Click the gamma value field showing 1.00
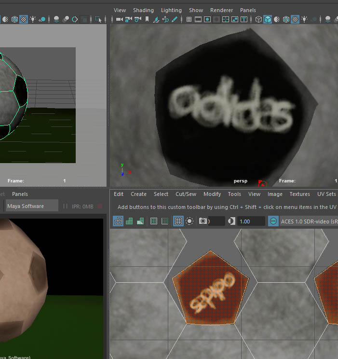Screen dimensions: 338x359 [251, 221]
